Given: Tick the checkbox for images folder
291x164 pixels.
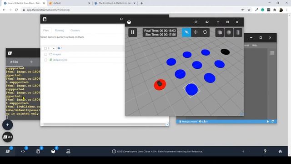Looking at the screenshot, I should pyautogui.click(x=45, y=54).
